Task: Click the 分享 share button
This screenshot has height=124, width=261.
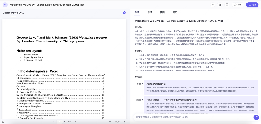Action: coord(238,5)
